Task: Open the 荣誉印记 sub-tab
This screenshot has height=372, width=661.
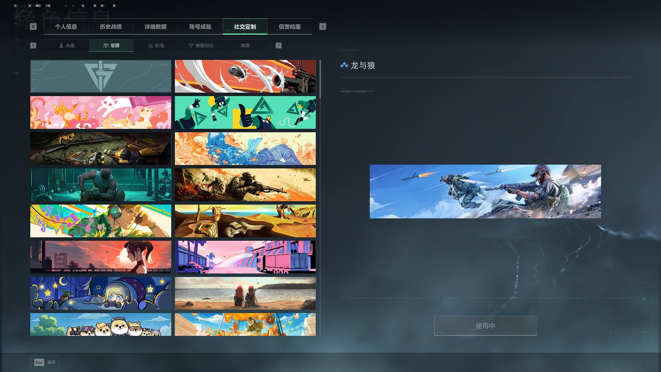Action: coord(201,45)
